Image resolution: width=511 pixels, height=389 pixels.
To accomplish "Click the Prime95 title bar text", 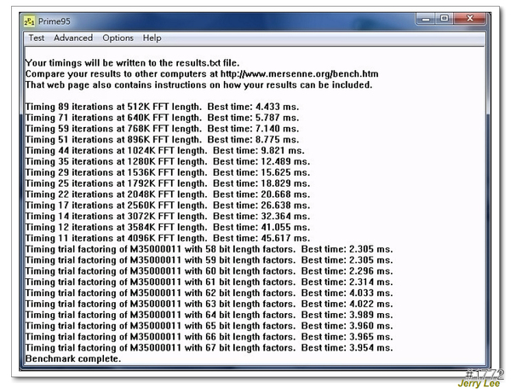I will (x=54, y=20).
